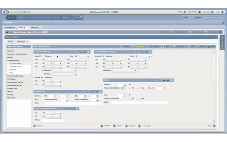The image size is (227, 142).
Task: Click the View icon in exam toolbar
Action: tap(209, 47)
